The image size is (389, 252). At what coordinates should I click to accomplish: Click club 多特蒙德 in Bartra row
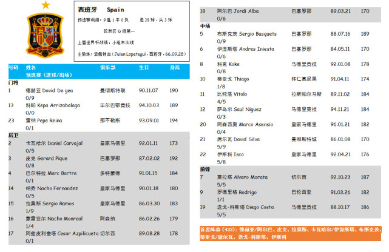click(x=110, y=173)
